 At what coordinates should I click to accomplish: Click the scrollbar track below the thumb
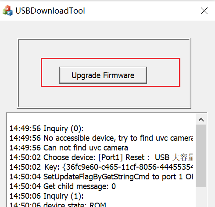tap(201, 197)
